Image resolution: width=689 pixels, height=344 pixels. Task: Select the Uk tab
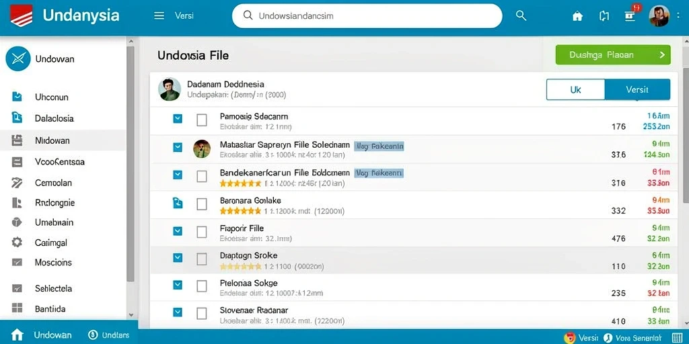point(576,89)
